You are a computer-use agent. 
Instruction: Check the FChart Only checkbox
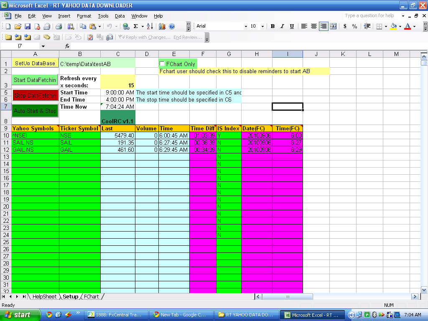tap(162, 64)
